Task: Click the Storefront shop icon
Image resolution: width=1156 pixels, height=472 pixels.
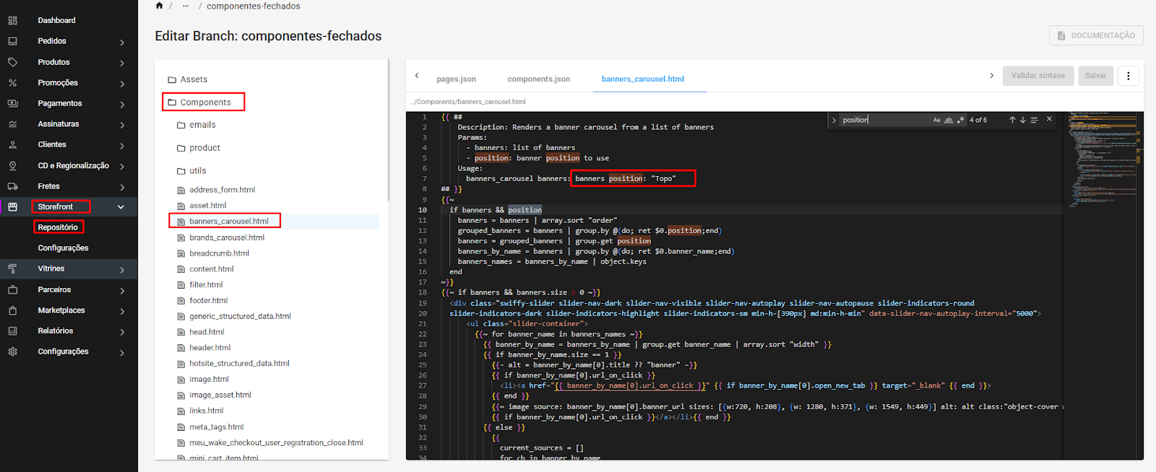Action: point(12,206)
